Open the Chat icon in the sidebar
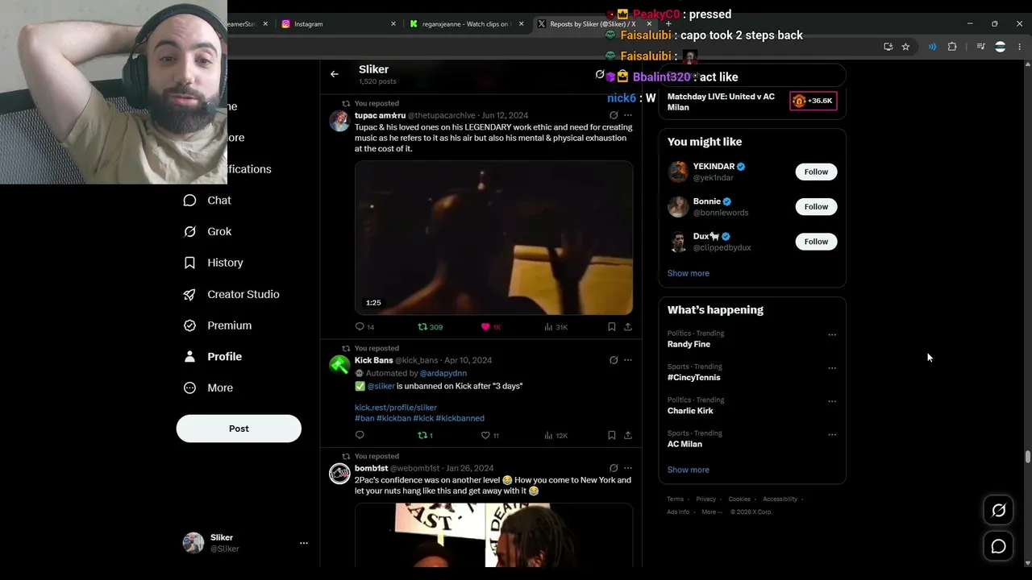1032x580 pixels. pyautogui.click(x=189, y=201)
